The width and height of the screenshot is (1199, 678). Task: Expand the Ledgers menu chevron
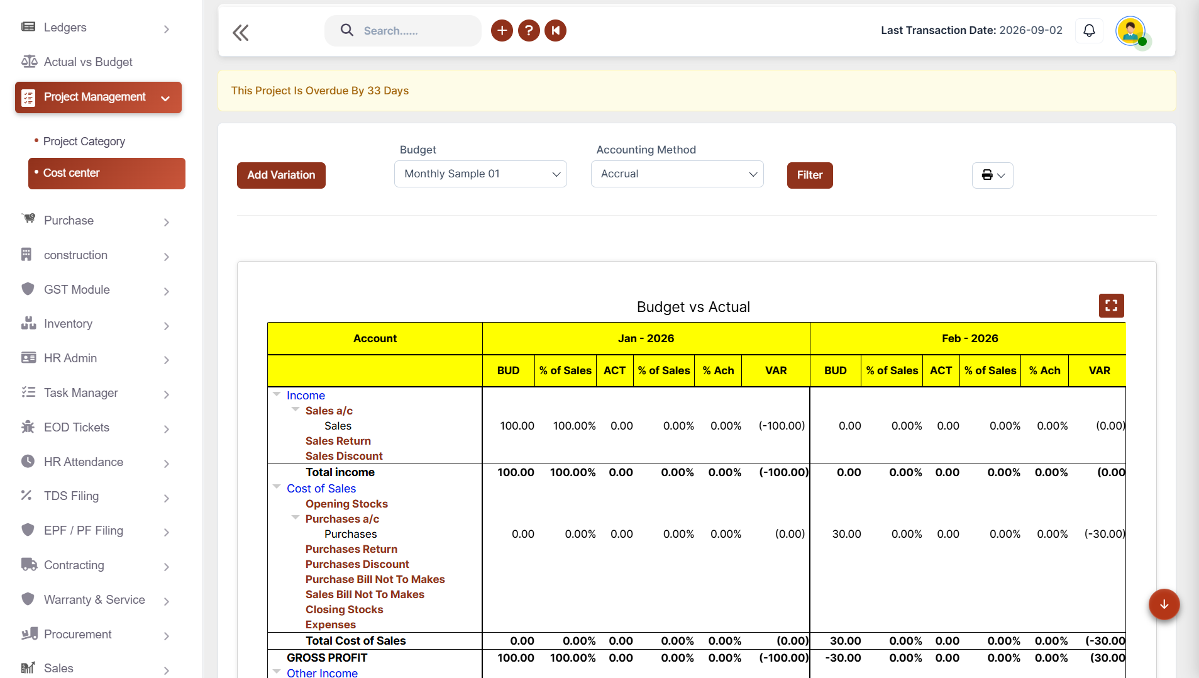click(x=167, y=29)
